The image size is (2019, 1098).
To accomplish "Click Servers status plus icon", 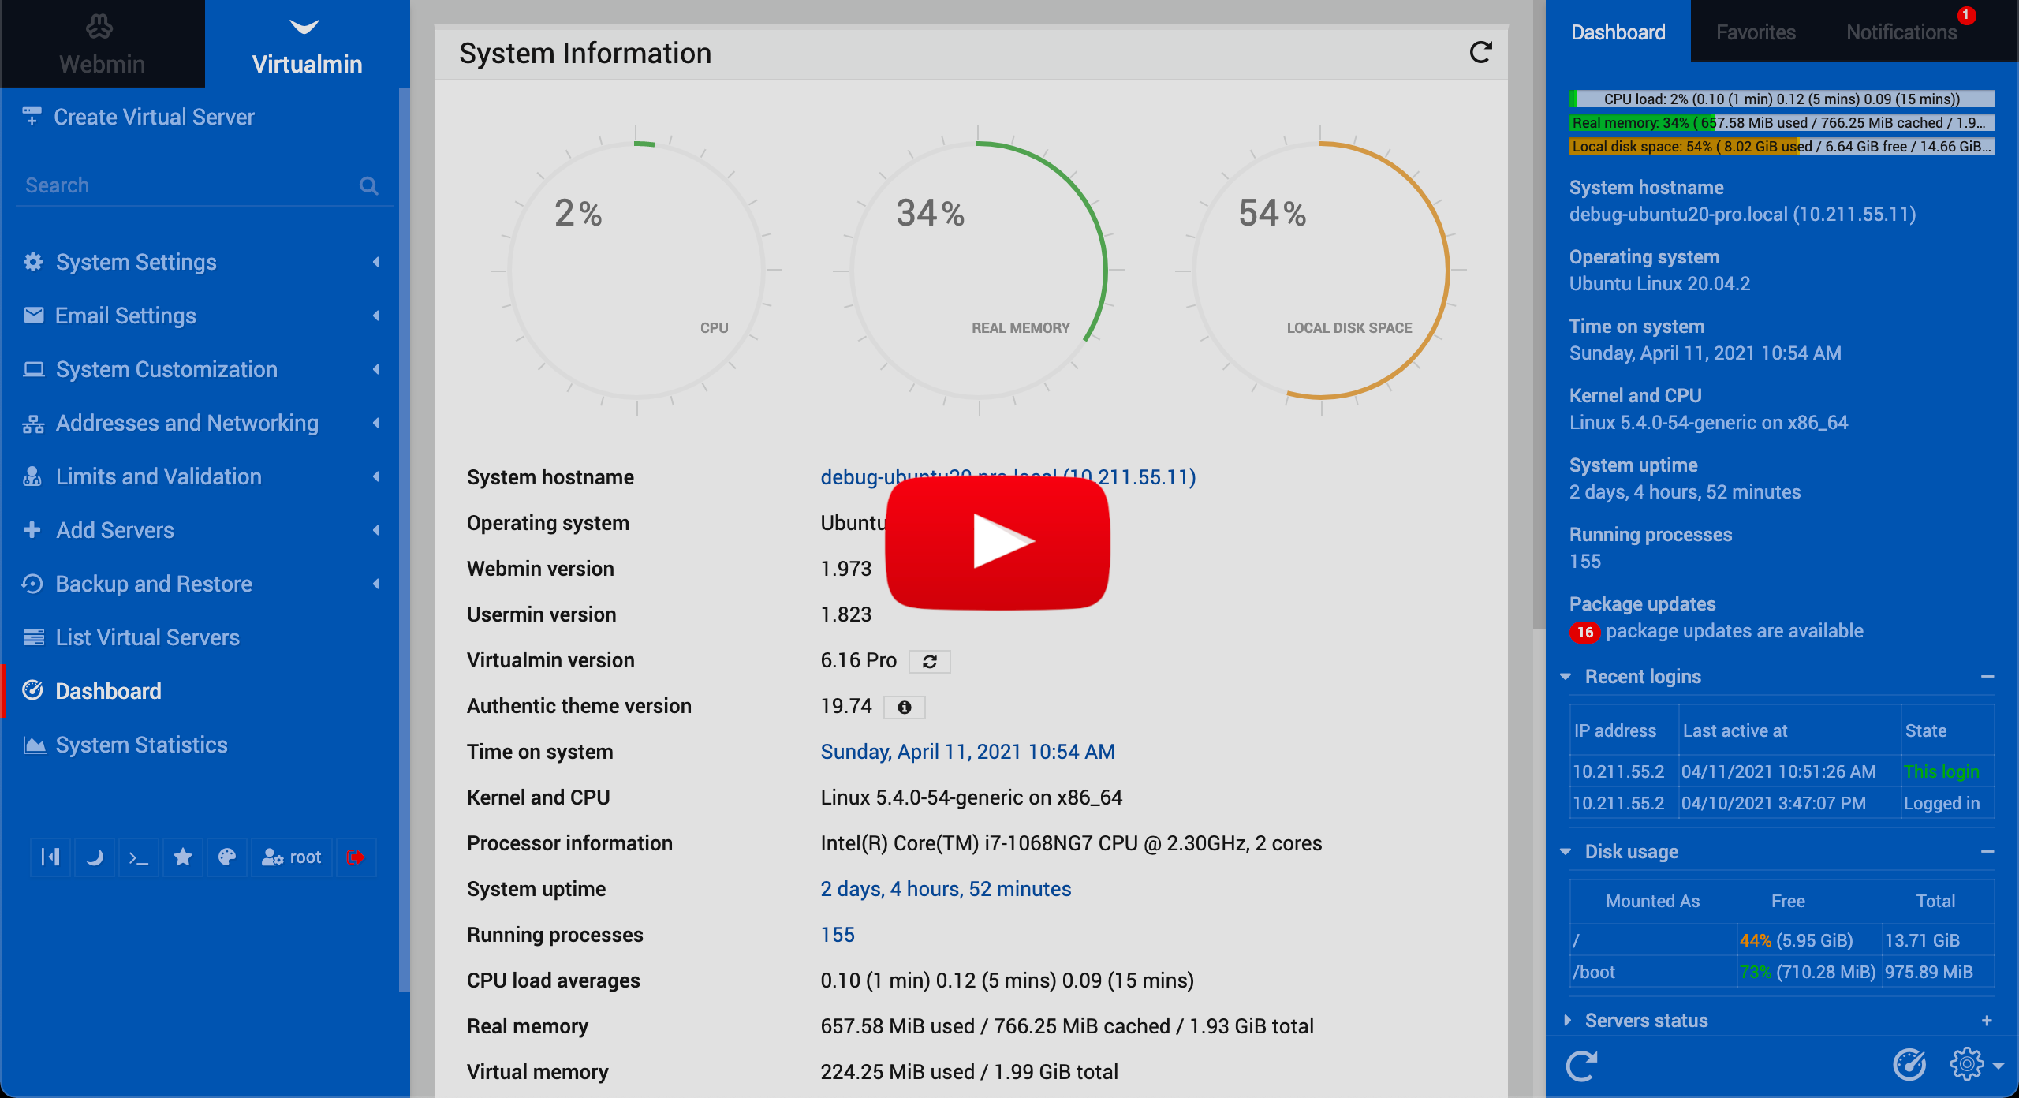I will [x=1987, y=1021].
